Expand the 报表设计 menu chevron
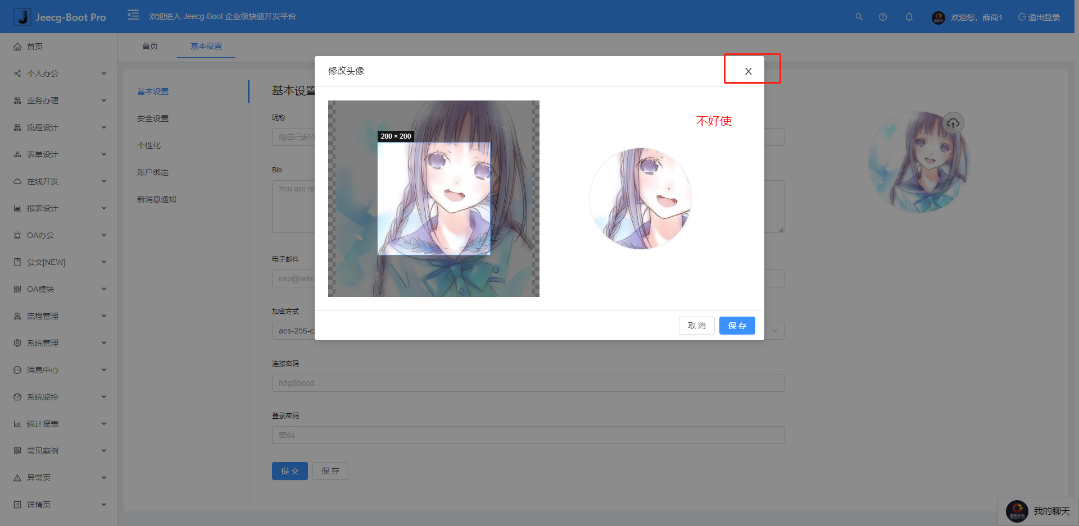 pyautogui.click(x=104, y=208)
